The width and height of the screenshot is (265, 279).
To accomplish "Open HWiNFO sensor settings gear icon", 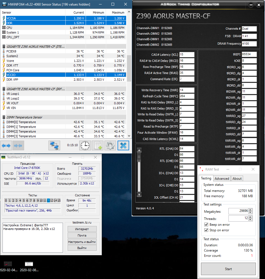I will click(110, 146).
